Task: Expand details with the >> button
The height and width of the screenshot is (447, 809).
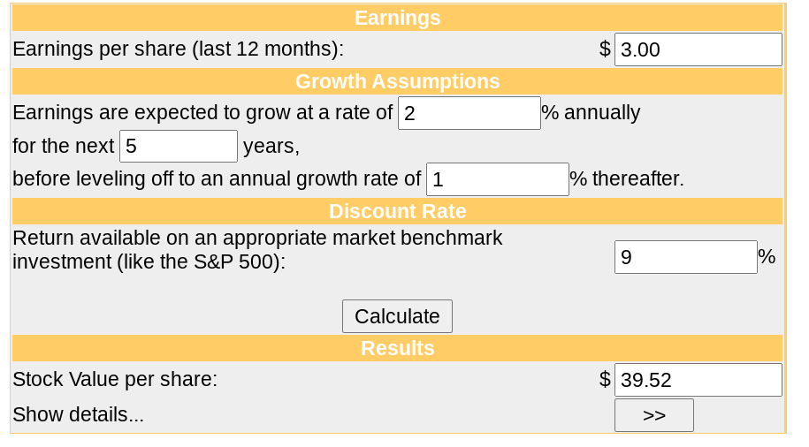Action: click(653, 415)
